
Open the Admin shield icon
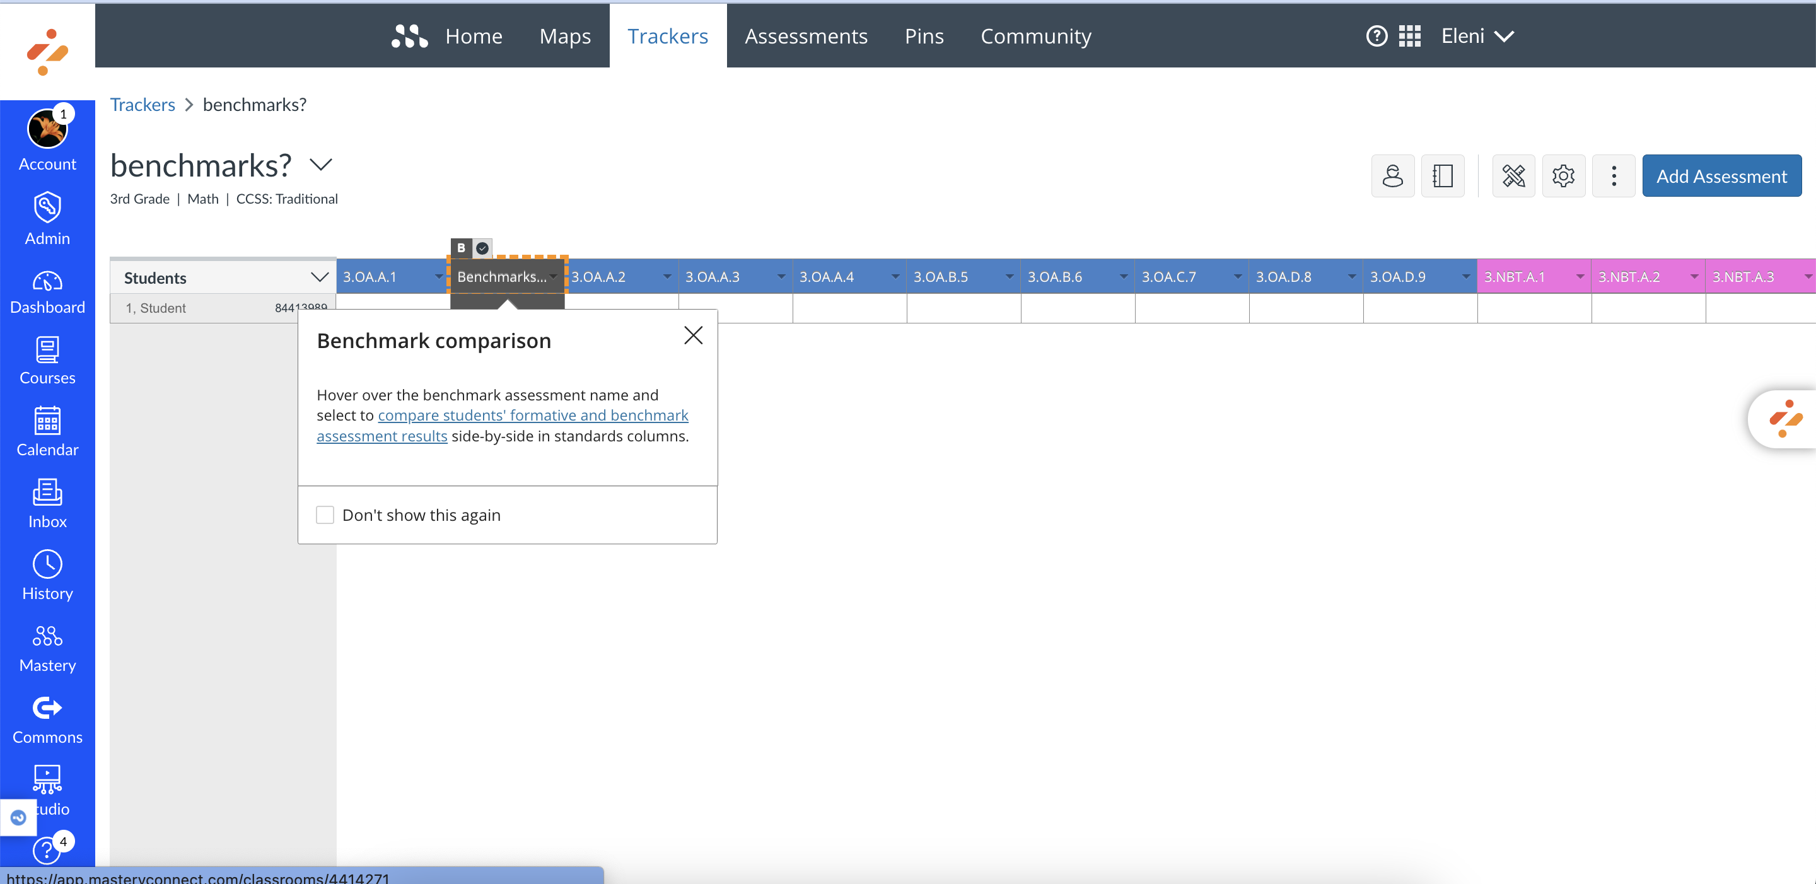pos(47,207)
